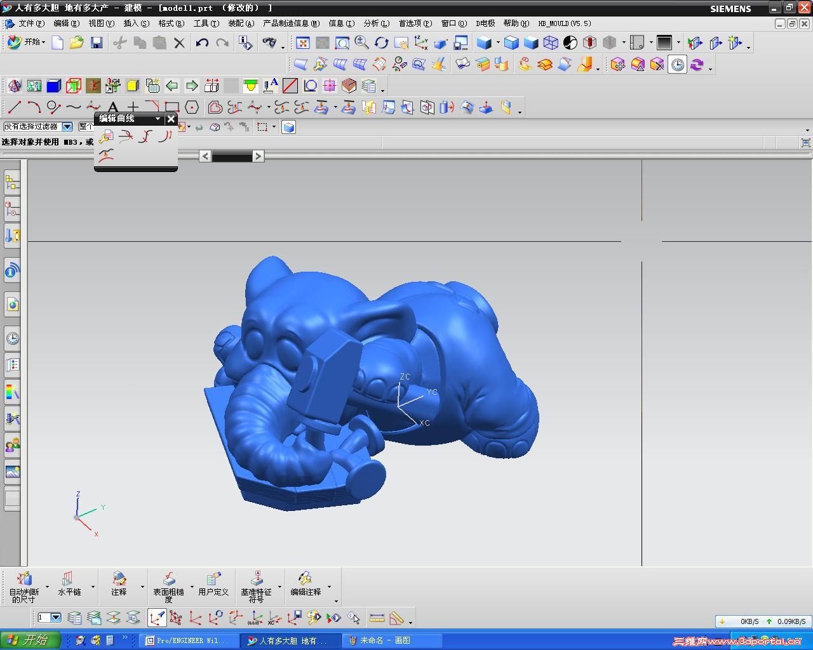
Task: Fit the view to the window
Action: pyautogui.click(x=303, y=43)
